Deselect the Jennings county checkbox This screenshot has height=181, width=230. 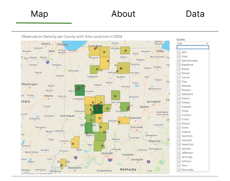click(179, 157)
